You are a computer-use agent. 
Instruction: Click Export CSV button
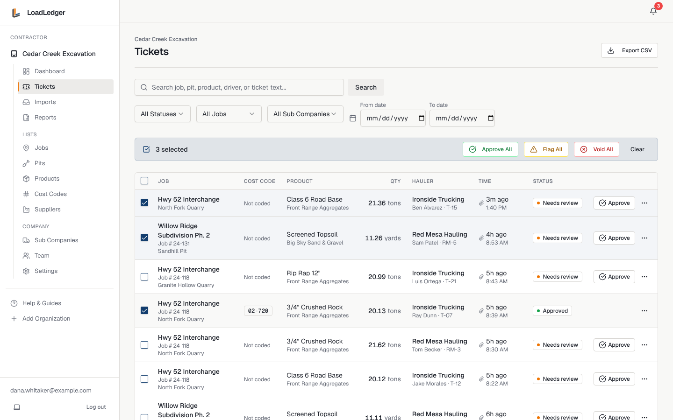(x=630, y=50)
